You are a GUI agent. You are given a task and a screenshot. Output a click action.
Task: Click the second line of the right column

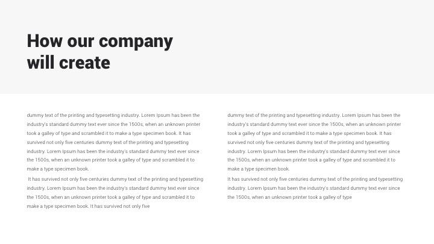pyautogui.click(x=313, y=124)
